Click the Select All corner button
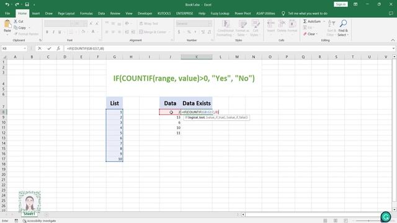This screenshot has height=223, width=397. pyautogui.click(x=4, y=57)
